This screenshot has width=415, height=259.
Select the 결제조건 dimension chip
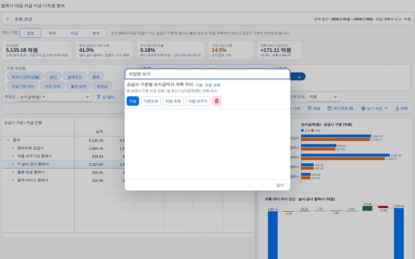tap(74, 77)
